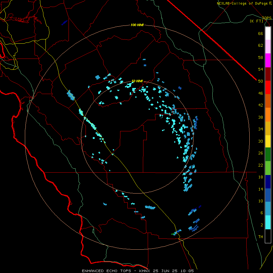Image resolution: width=273 pixels, height=273 pixels.
Task: Click the 10:05 timestamp
Action: coord(187,271)
